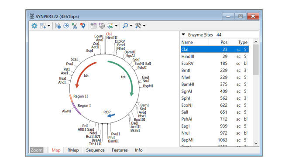The width and height of the screenshot is (296, 166).
Task: Minimize the SYNPBR322 window
Action: click(x=228, y=17)
